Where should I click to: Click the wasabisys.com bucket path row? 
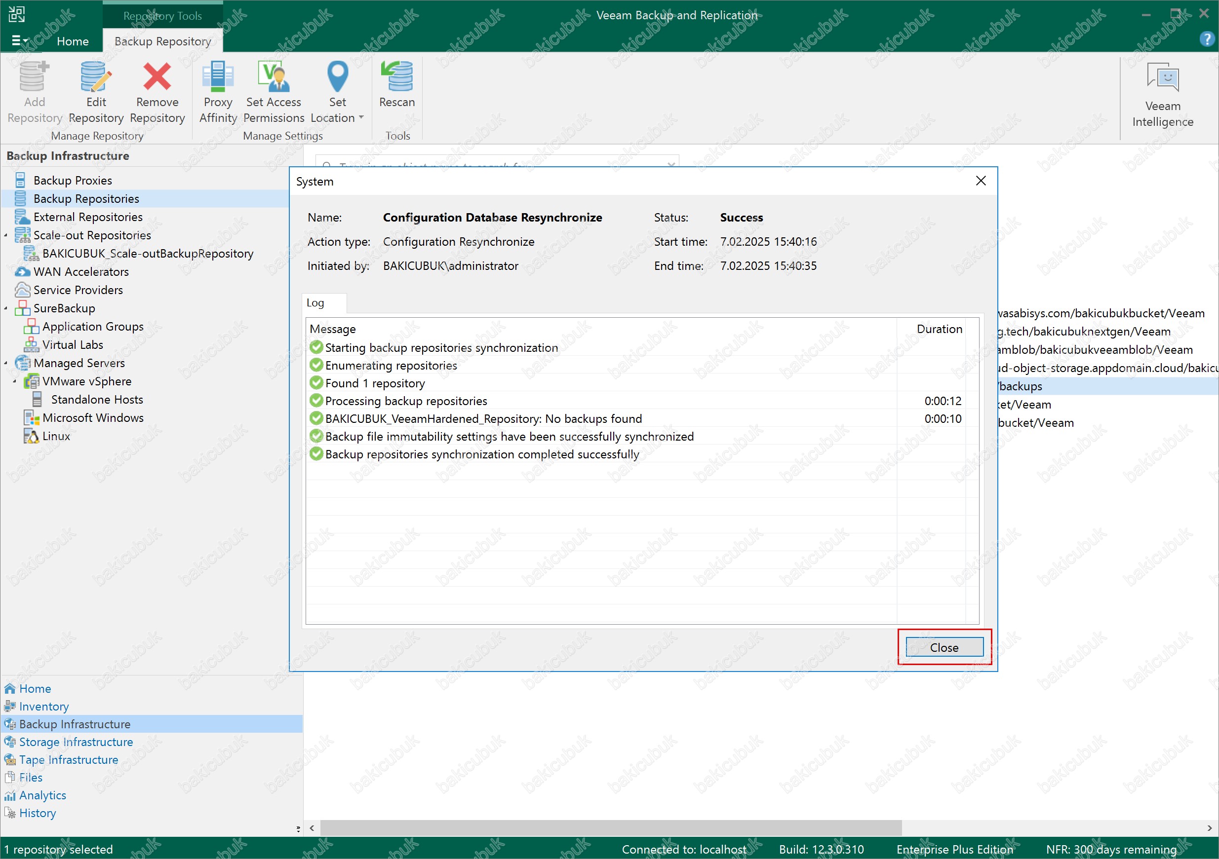coord(1107,313)
